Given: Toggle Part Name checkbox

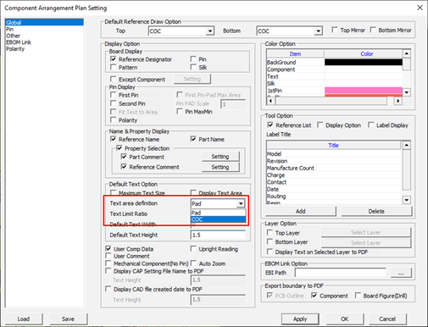Looking at the screenshot, I should click(x=193, y=139).
